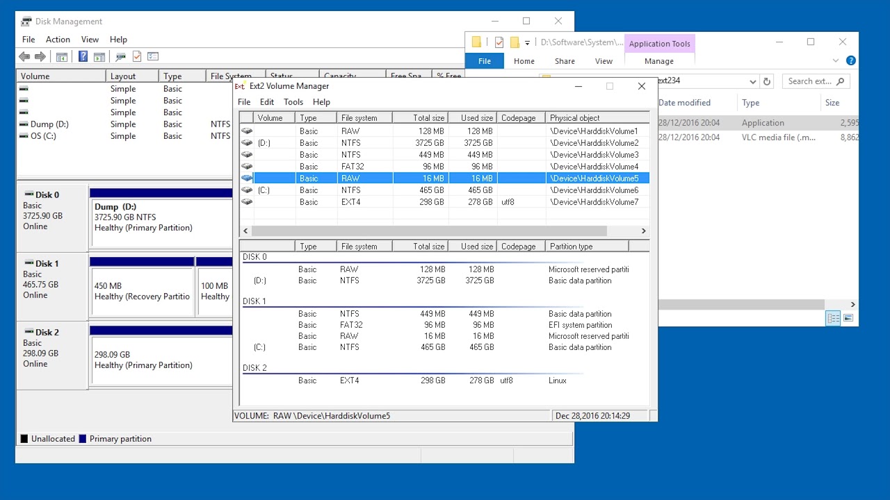Click settings list icon in Disk Management toolbar
Screen dimensions: 890x500
point(153,56)
